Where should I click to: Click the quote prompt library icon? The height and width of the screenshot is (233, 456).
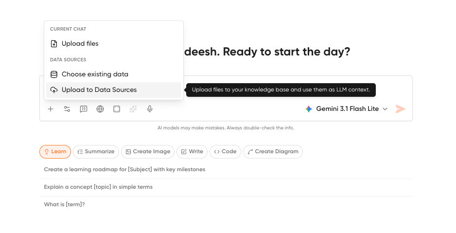[x=84, y=109]
